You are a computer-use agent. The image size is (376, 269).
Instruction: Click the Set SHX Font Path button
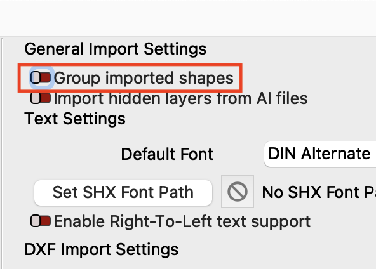click(x=123, y=192)
